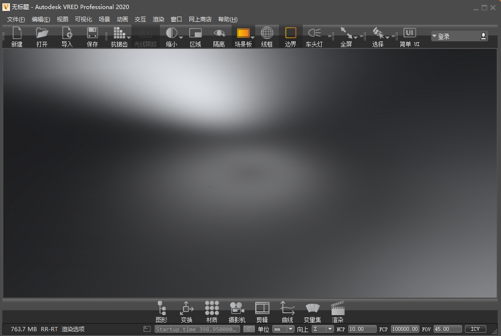Open the 图形 scenegraph module icon
This screenshot has width=501, height=336.
click(x=162, y=308)
